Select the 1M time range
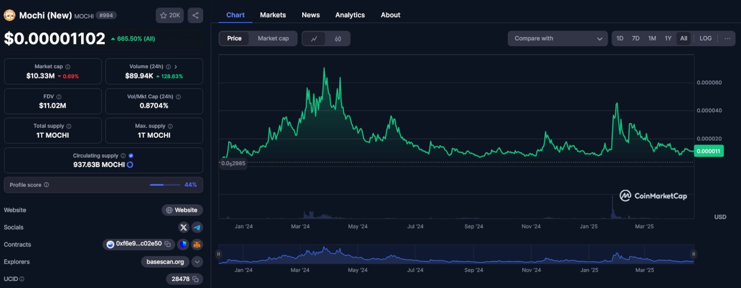Screen dimensions: 741x288 (x=652, y=39)
